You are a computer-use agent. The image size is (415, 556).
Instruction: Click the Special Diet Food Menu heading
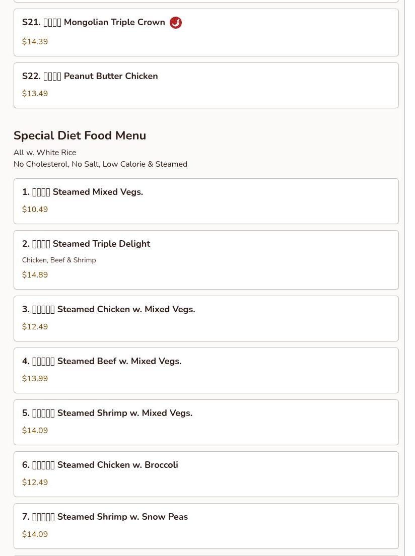80,135
